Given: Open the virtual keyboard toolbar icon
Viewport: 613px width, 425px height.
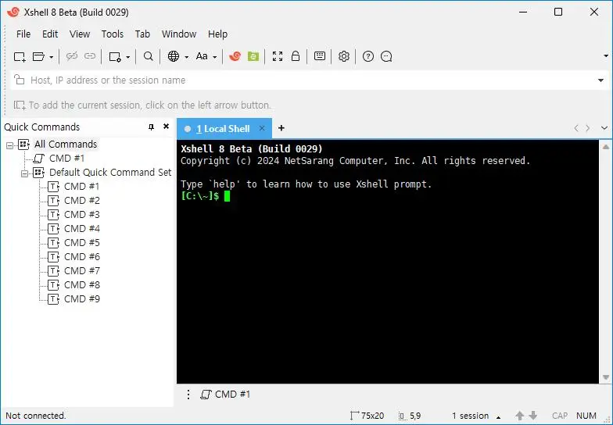Looking at the screenshot, I should (319, 56).
